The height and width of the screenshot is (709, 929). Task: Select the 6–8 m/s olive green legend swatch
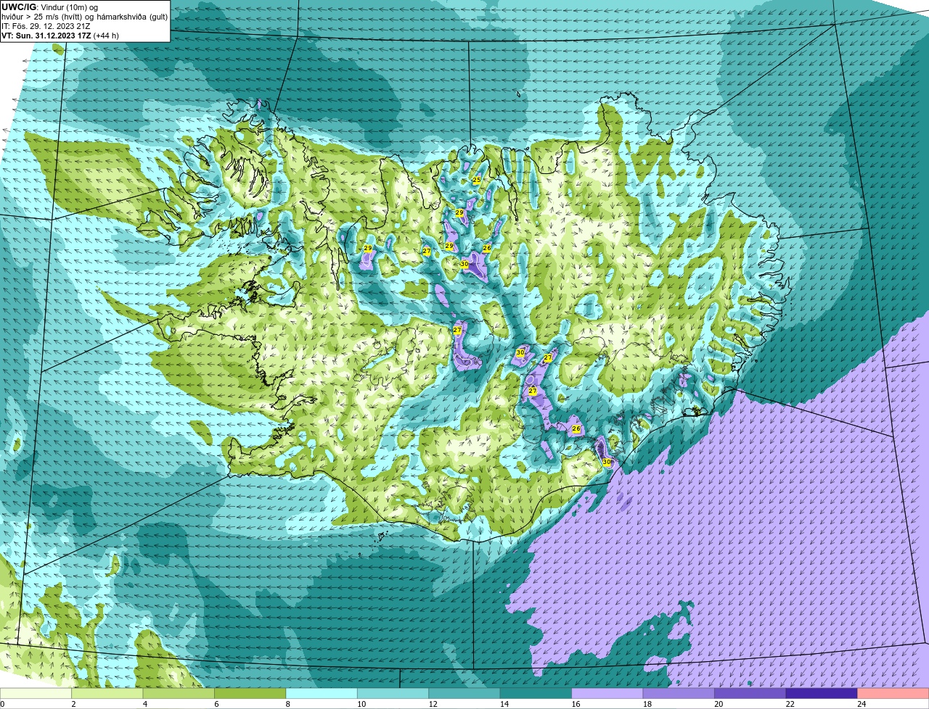click(x=250, y=693)
